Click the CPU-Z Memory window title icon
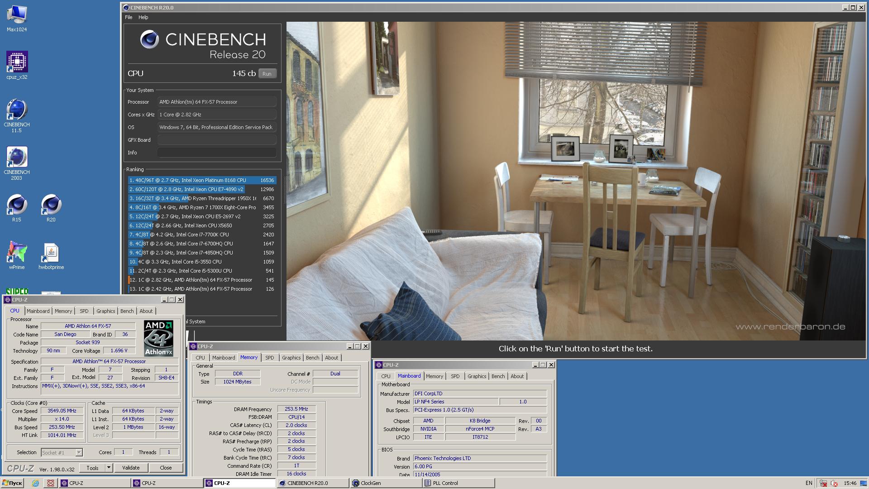Image resolution: width=869 pixels, height=489 pixels. [194, 346]
